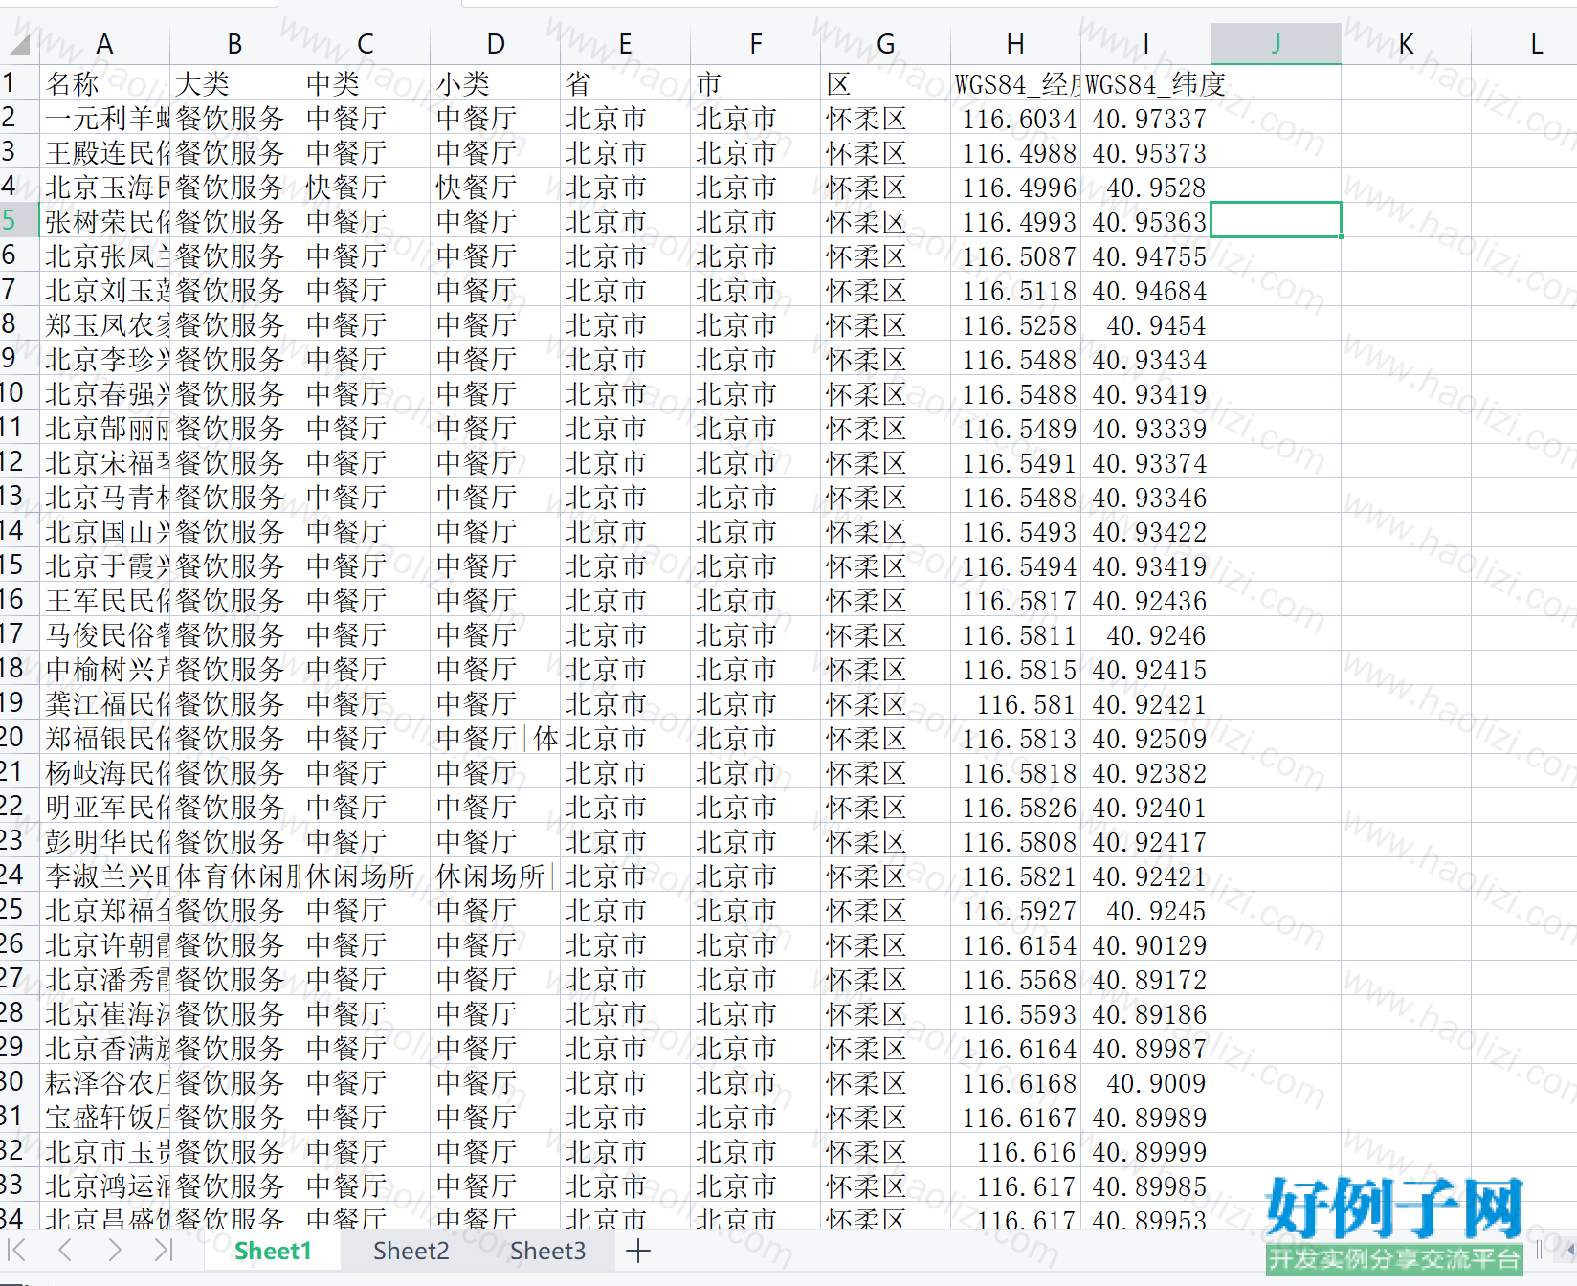Click cell '李淑兰兴' in row 24

[104, 876]
